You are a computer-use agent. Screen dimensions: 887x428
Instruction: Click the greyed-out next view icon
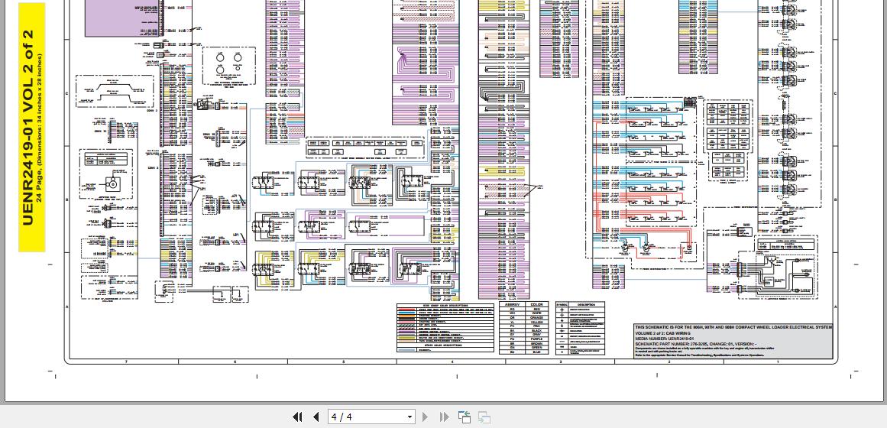click(x=484, y=417)
